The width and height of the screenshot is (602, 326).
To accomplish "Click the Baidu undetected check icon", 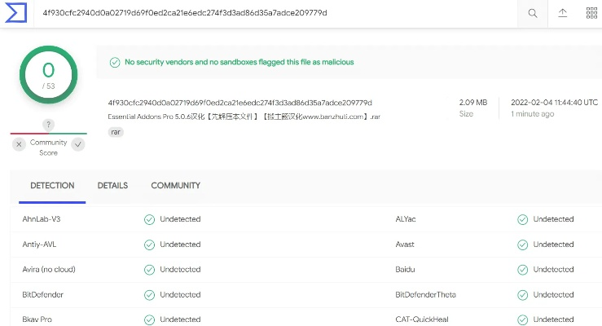I will [x=522, y=269].
